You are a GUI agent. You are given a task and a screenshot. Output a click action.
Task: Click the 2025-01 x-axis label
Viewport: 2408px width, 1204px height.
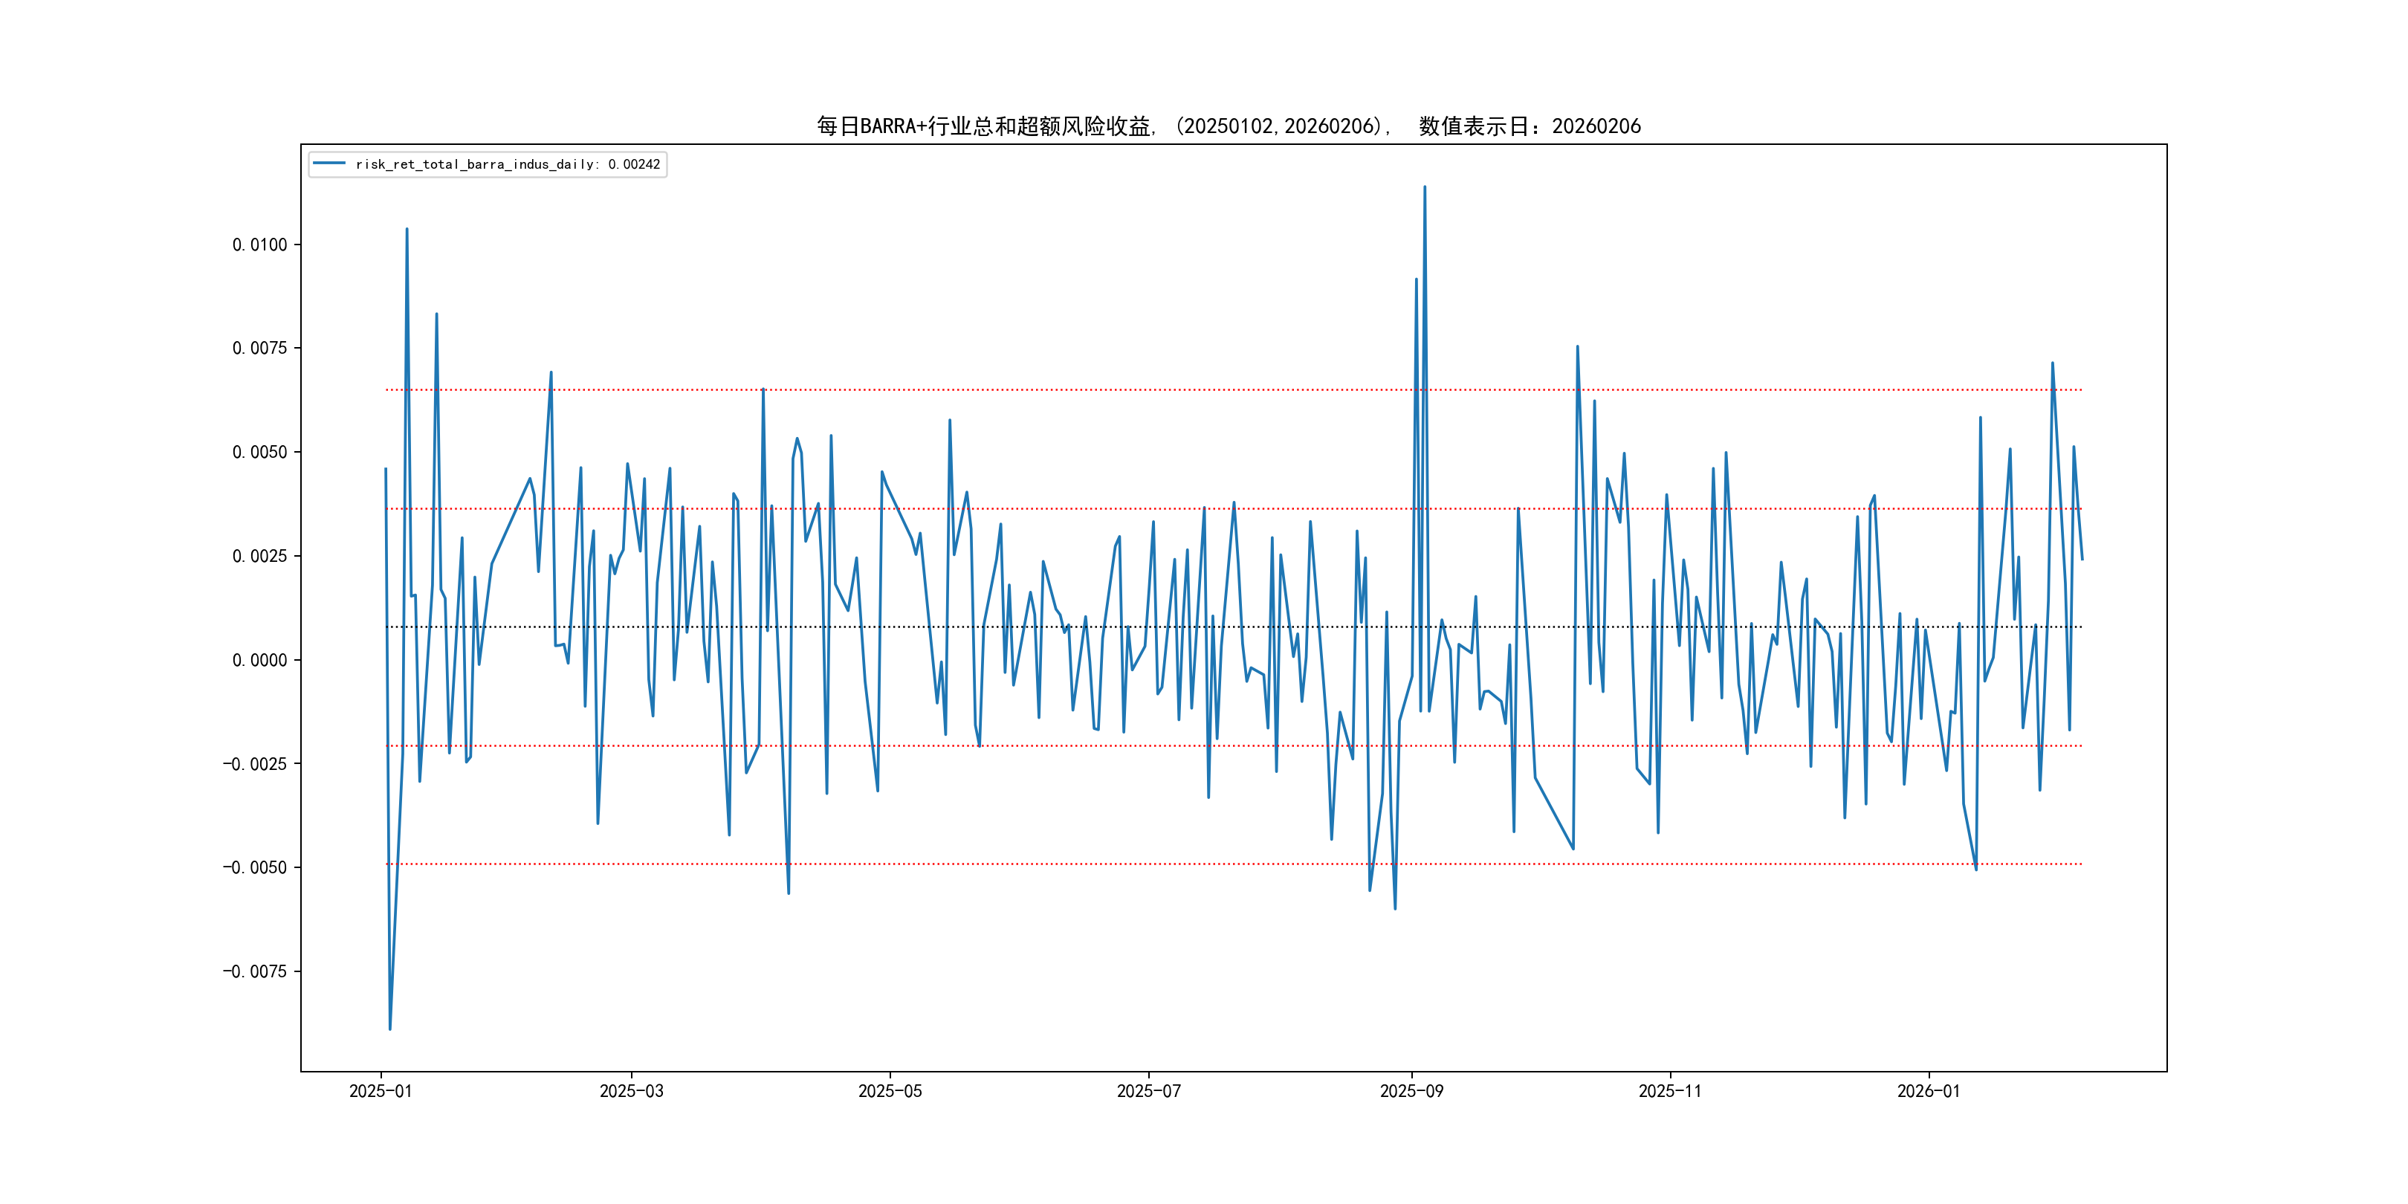coord(381,1091)
